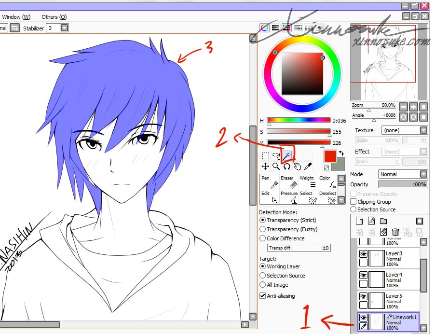This screenshot has width=435, height=334.
Task: Click the navigator preview thumbnail
Action: [389, 62]
